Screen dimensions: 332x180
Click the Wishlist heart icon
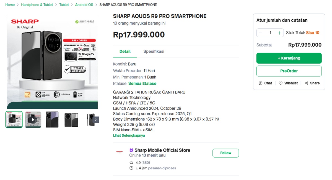click(281, 83)
